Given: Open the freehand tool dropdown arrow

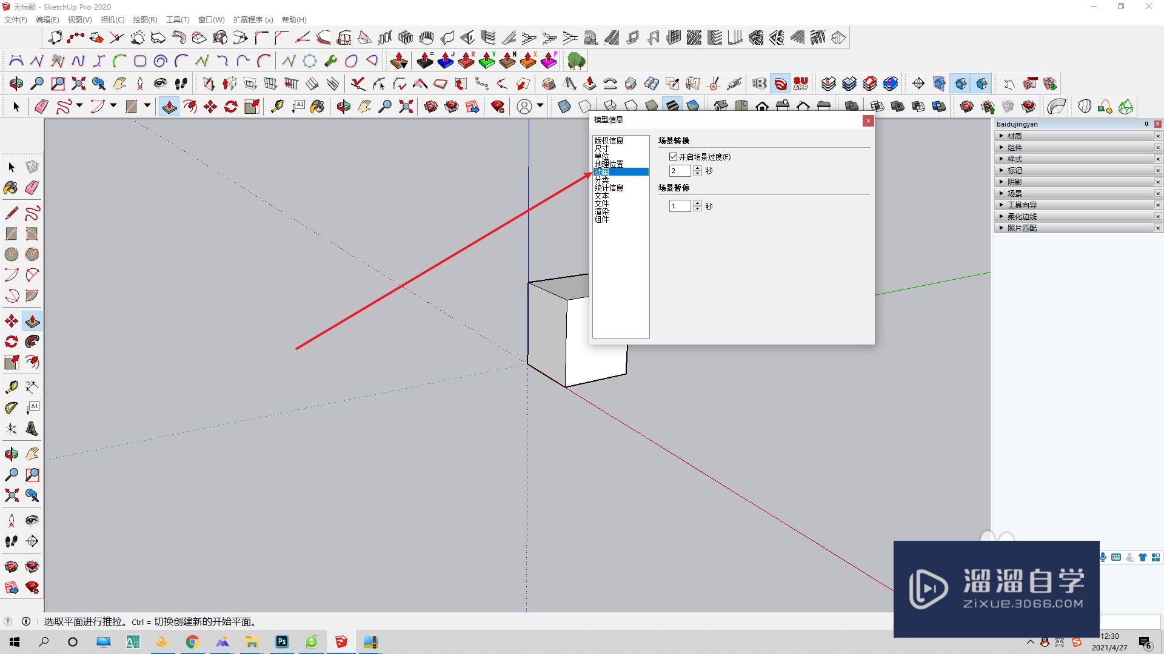Looking at the screenshot, I should click(79, 106).
